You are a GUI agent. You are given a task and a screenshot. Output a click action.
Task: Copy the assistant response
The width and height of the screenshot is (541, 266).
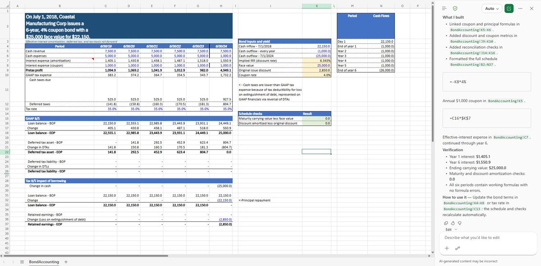(445, 223)
